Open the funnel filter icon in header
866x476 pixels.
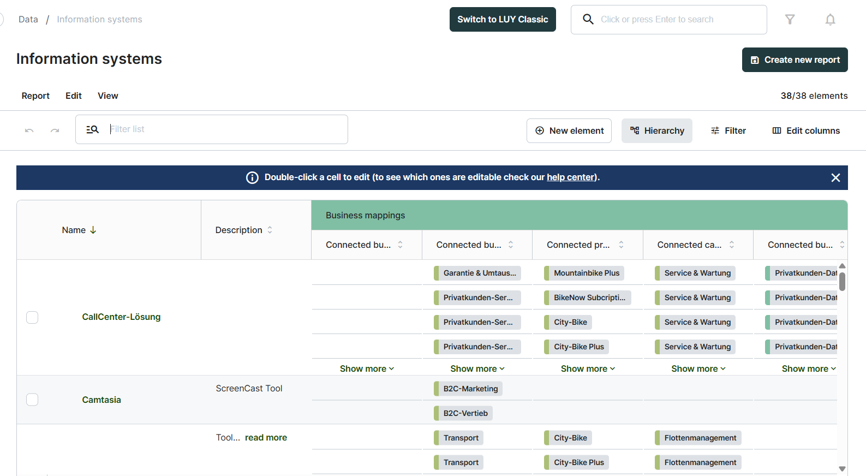click(790, 20)
